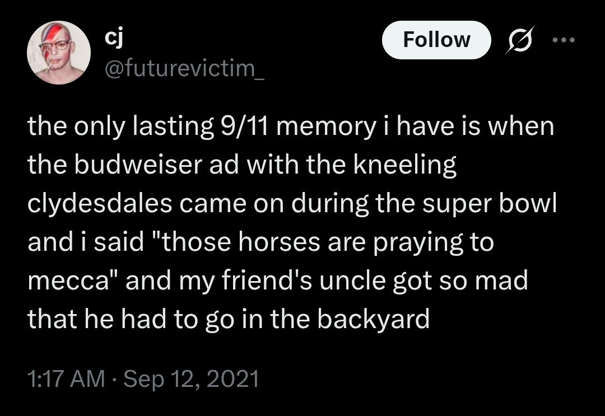Click the 1:17 AM timestamp
The width and height of the screenshot is (605, 416).
(67, 379)
